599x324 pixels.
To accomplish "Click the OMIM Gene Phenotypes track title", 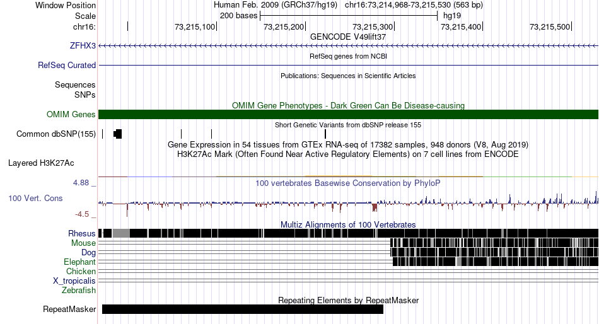I will (x=348, y=105).
